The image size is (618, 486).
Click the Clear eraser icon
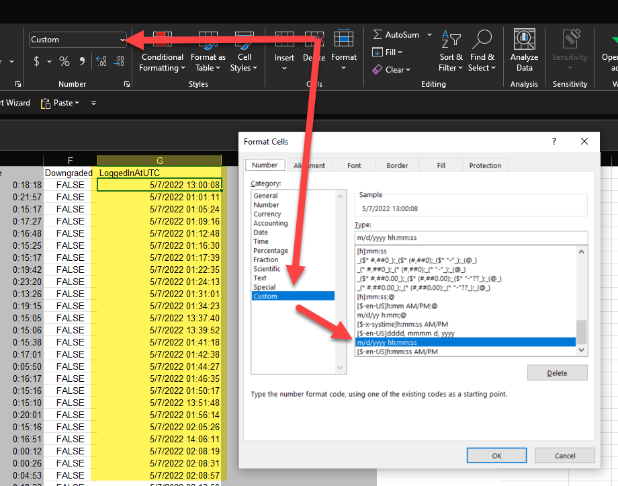tap(378, 69)
